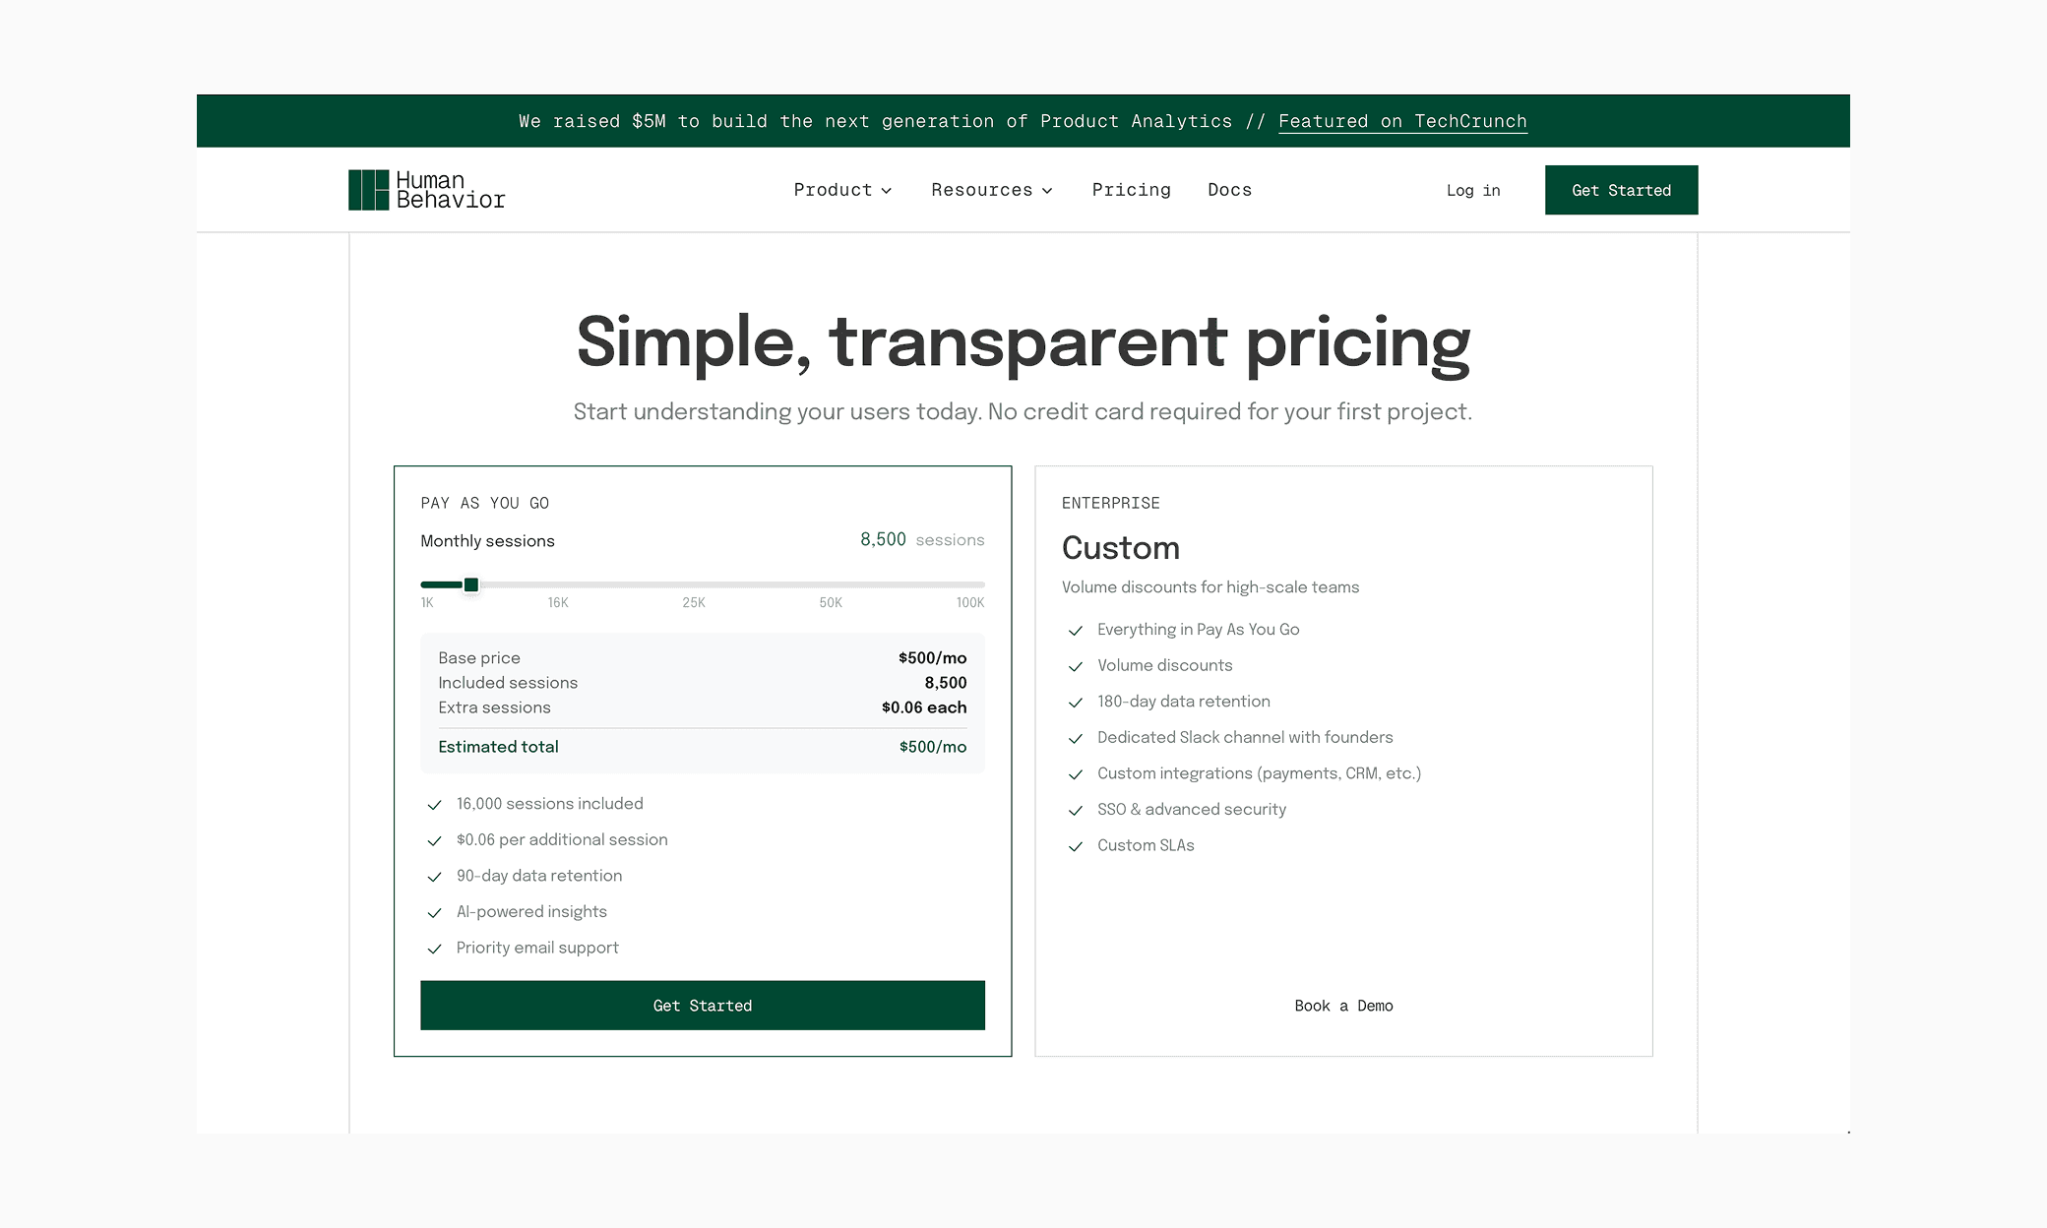
Task: Open Featured on TechCrunch link
Action: (x=1402, y=121)
